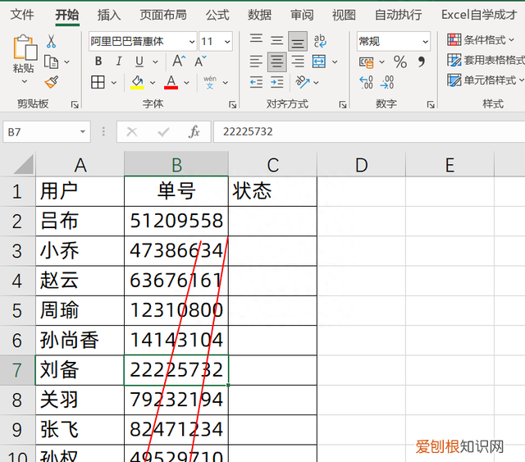Decrease indent icon
Image resolution: width=525 pixels, height=462 pixels.
tap(256, 82)
